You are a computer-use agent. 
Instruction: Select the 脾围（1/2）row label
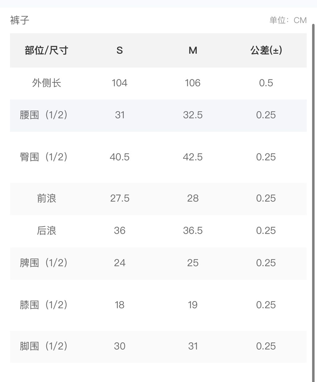point(44,263)
